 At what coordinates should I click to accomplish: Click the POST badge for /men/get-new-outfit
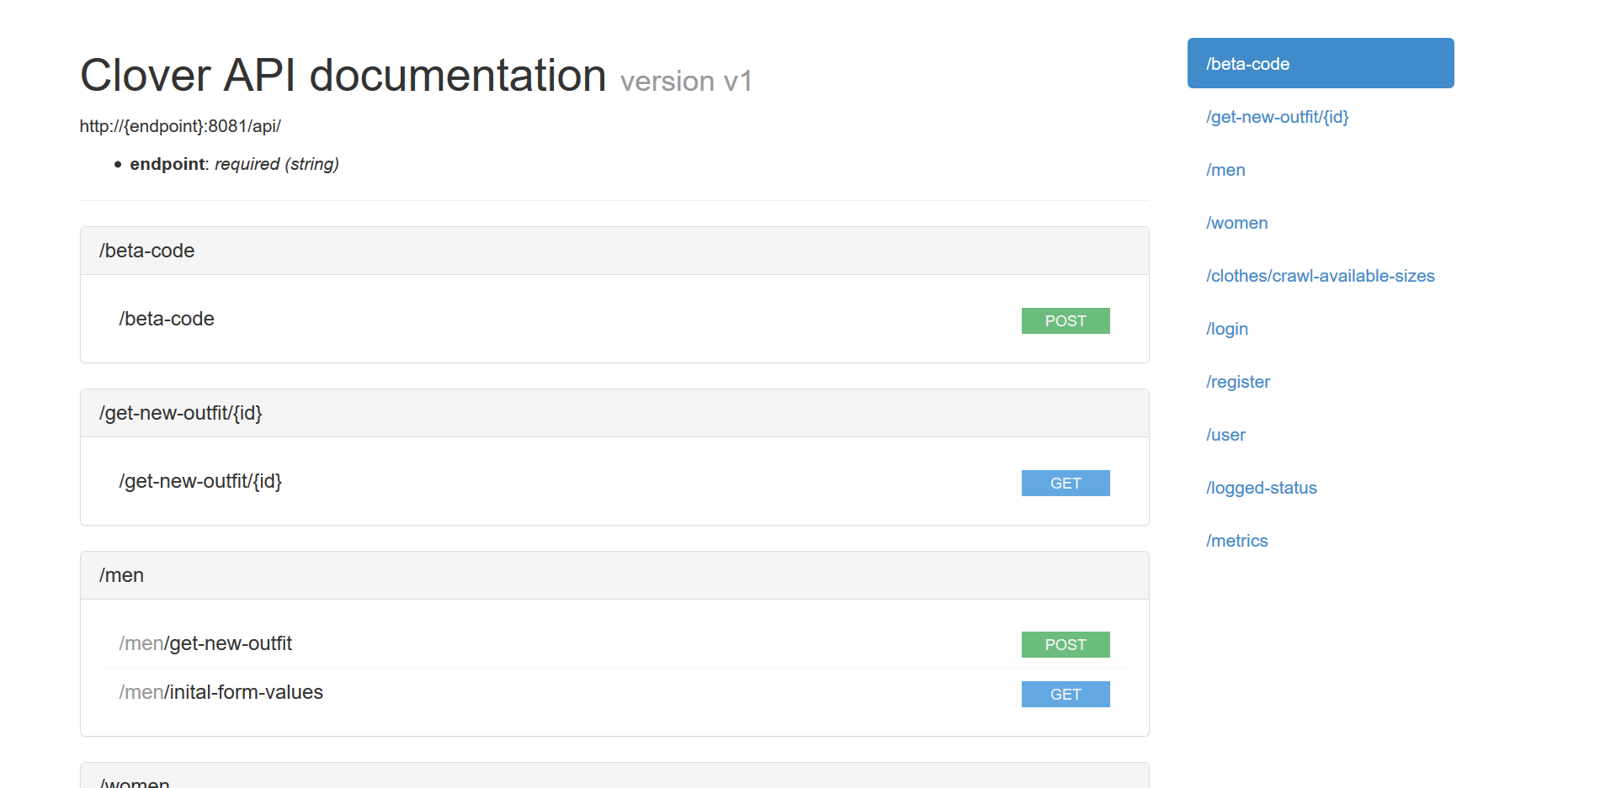1065,644
